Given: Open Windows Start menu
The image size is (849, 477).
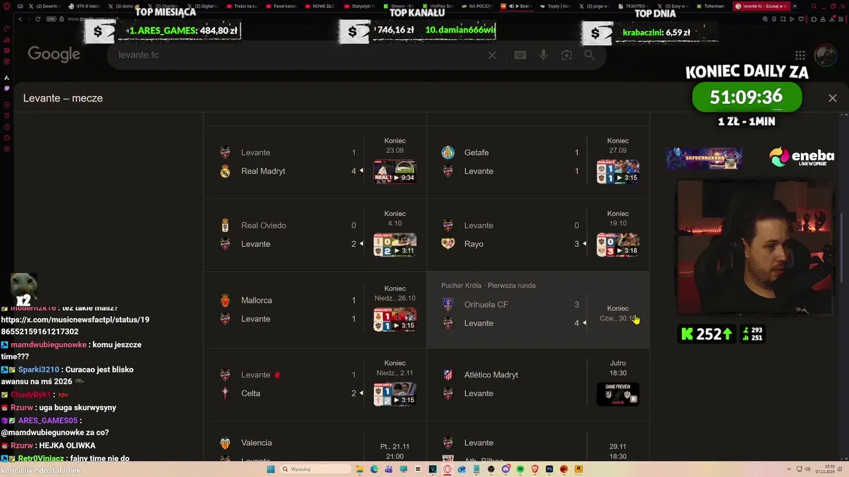Looking at the screenshot, I should click(271, 469).
